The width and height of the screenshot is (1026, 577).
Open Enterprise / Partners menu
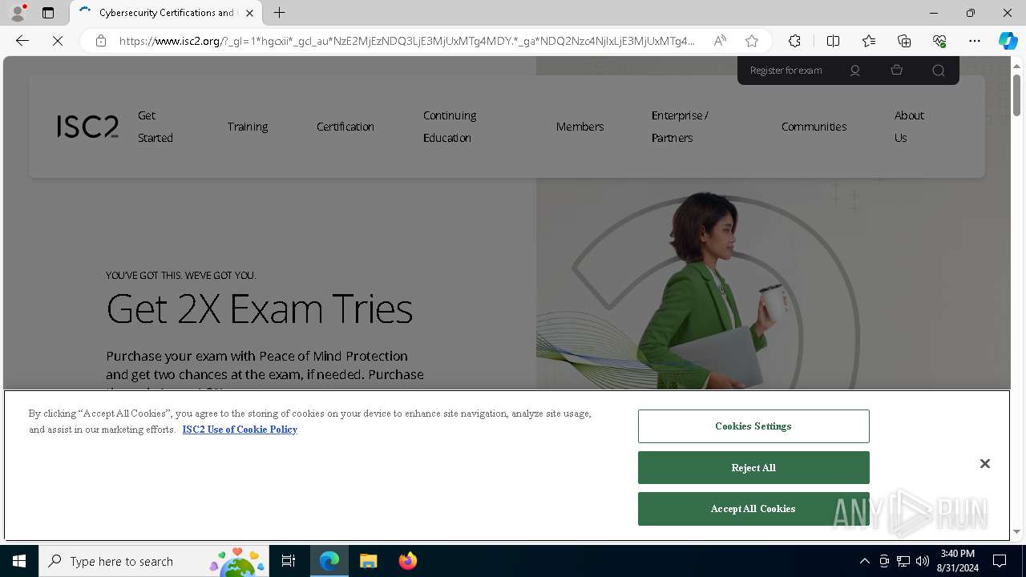tap(680, 127)
